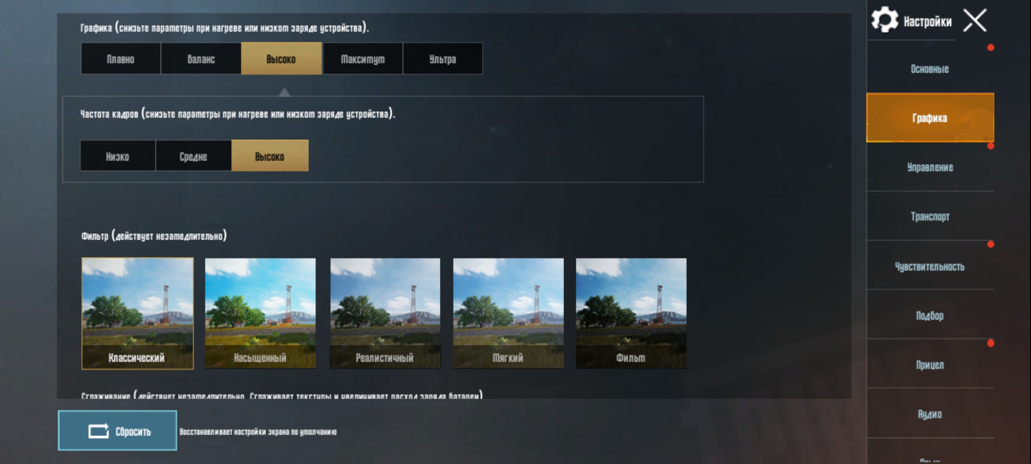Pick the Реалистичный filter thumbnail
1031x464 pixels.
[x=385, y=313]
